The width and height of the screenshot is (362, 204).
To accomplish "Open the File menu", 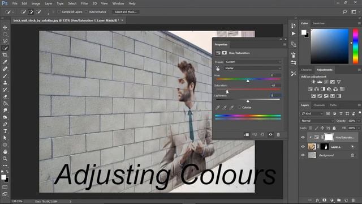I will 15,3.
